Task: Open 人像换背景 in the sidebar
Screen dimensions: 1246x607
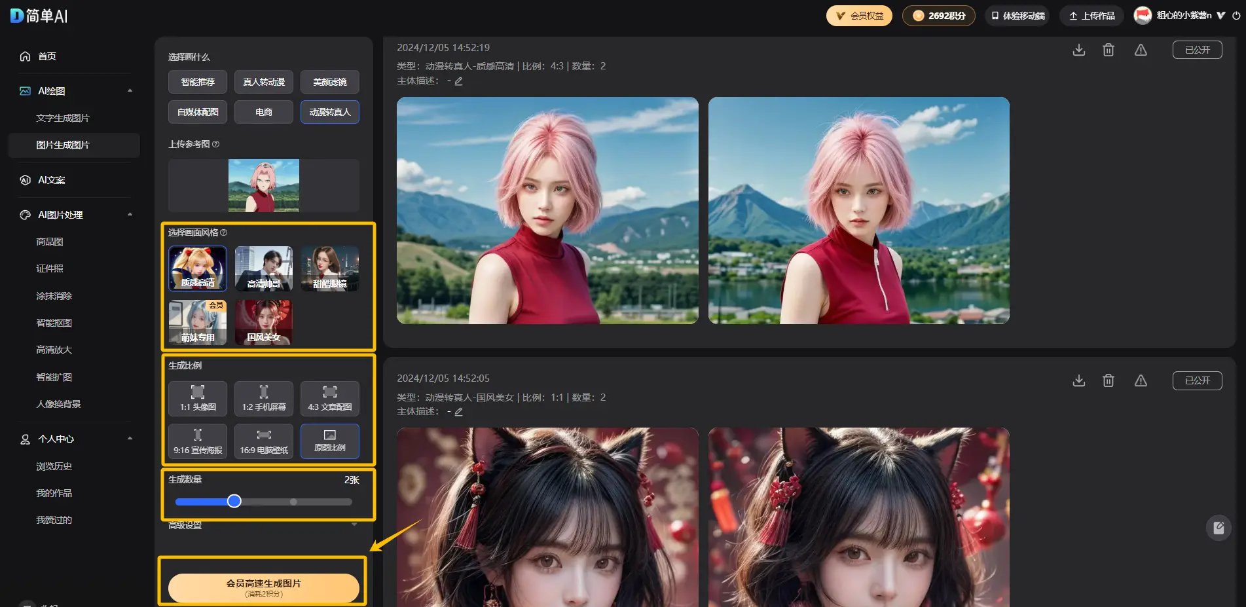Action: (59, 404)
